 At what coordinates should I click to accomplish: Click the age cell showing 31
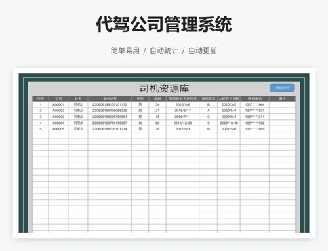(157, 111)
